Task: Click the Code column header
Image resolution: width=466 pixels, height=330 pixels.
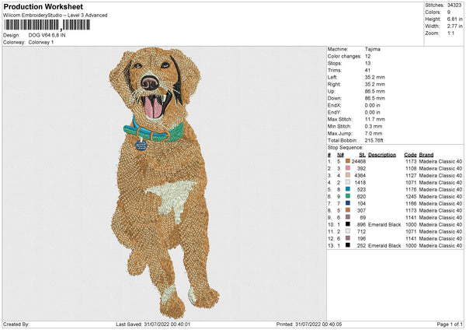Action: tap(410, 154)
